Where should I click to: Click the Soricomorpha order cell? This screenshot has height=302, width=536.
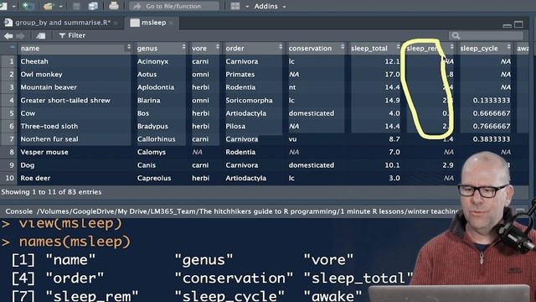[250, 101]
